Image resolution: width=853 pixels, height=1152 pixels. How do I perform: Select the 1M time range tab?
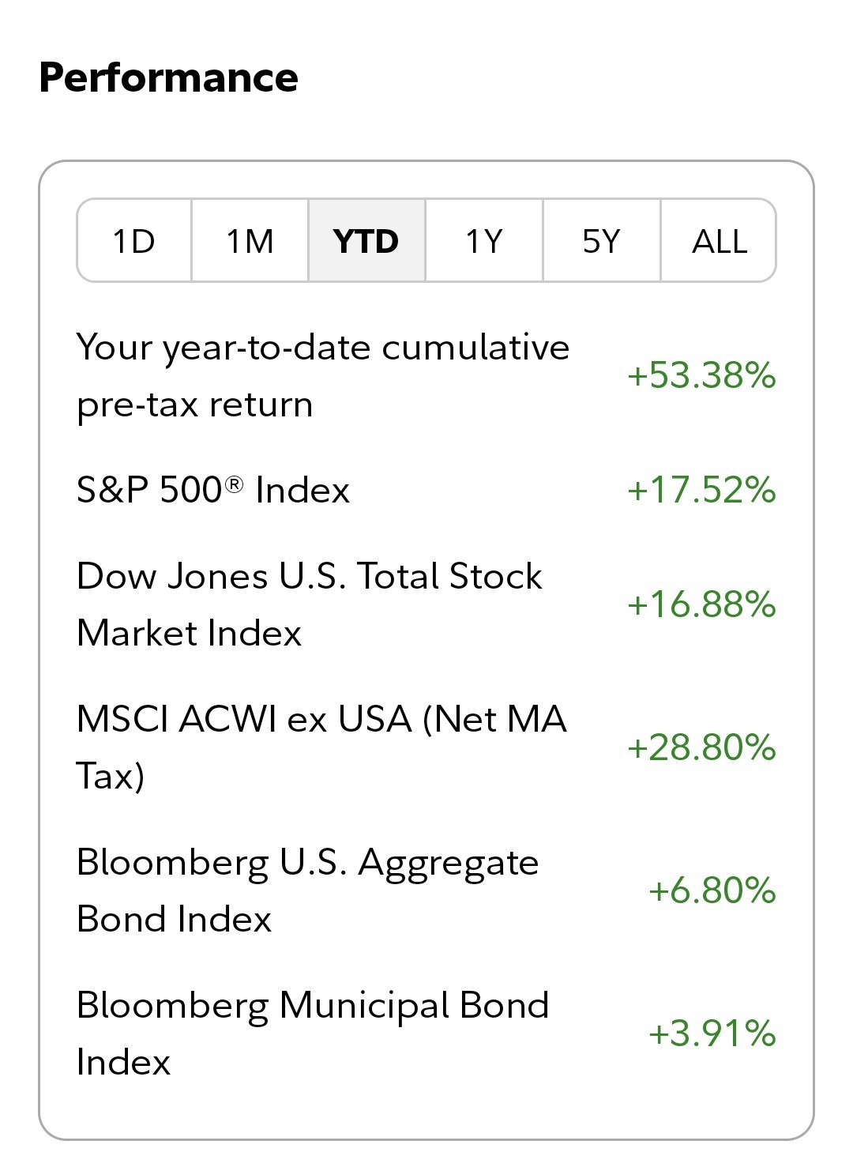(x=250, y=241)
